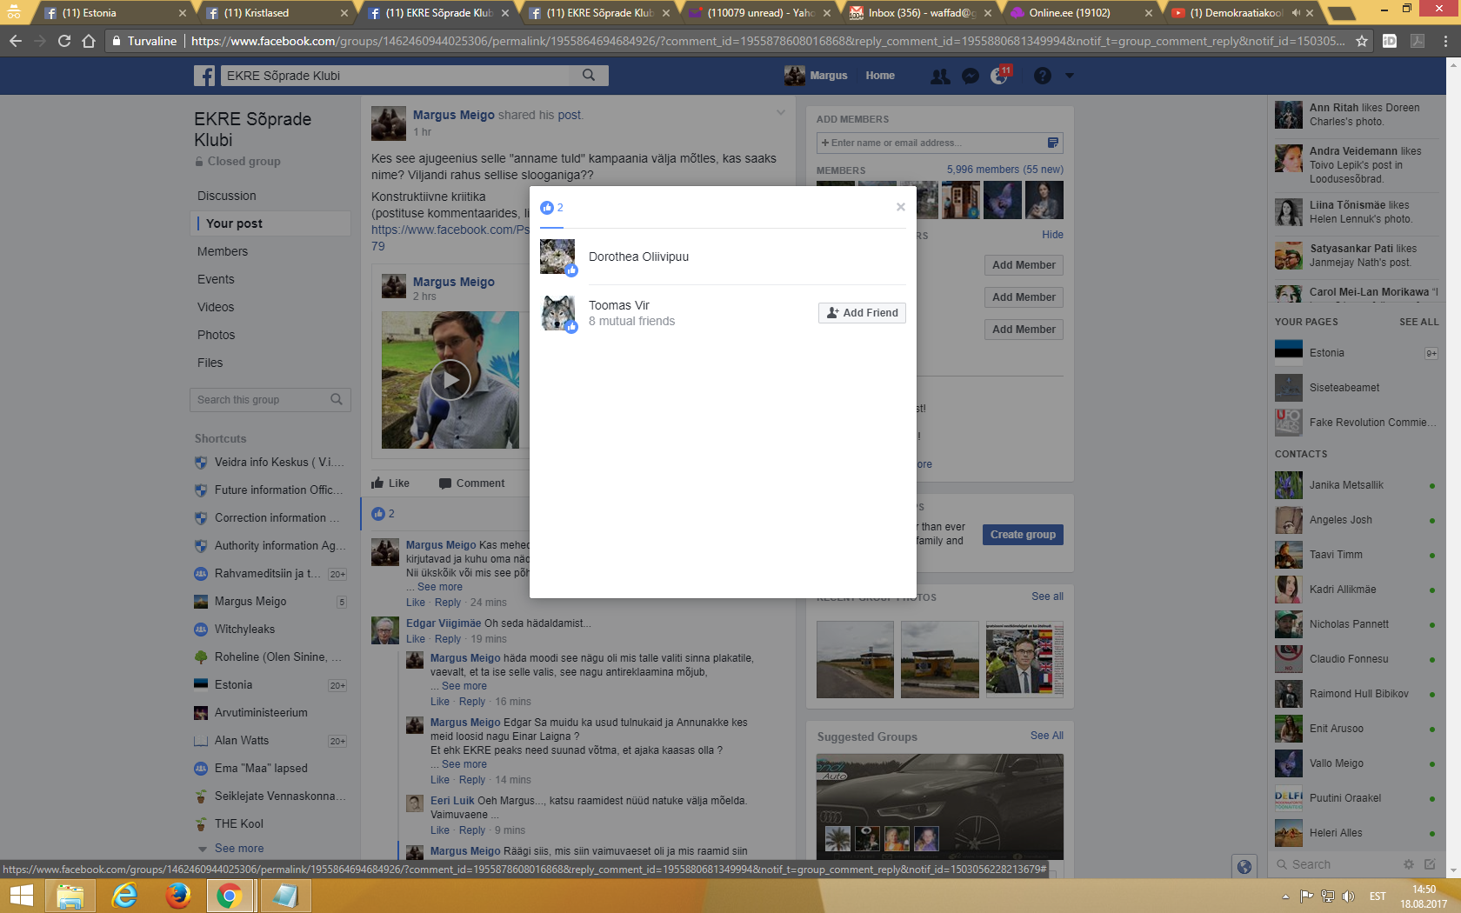This screenshot has width=1461, height=913.
Task: Open 5,996 members link
Action: [x=983, y=170]
